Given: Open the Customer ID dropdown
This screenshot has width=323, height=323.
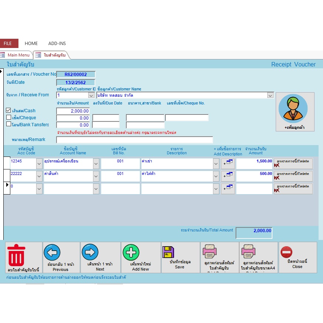Looking at the screenshot, I should coord(92,95).
